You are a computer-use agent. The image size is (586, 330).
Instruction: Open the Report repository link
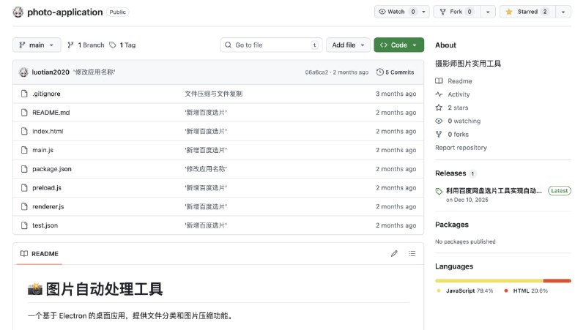coord(461,148)
